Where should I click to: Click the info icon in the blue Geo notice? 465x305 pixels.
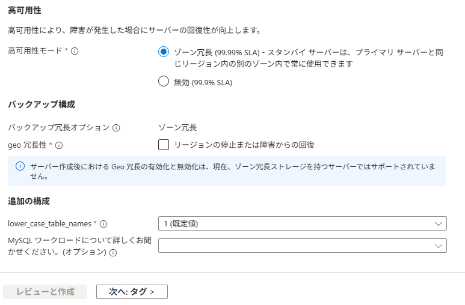pos(20,167)
